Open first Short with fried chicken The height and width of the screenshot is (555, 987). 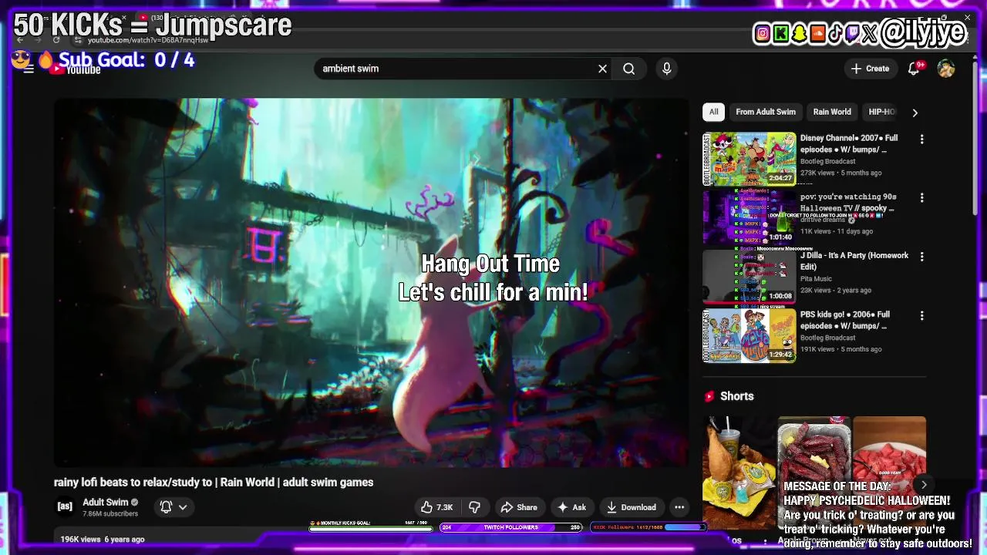(739, 472)
